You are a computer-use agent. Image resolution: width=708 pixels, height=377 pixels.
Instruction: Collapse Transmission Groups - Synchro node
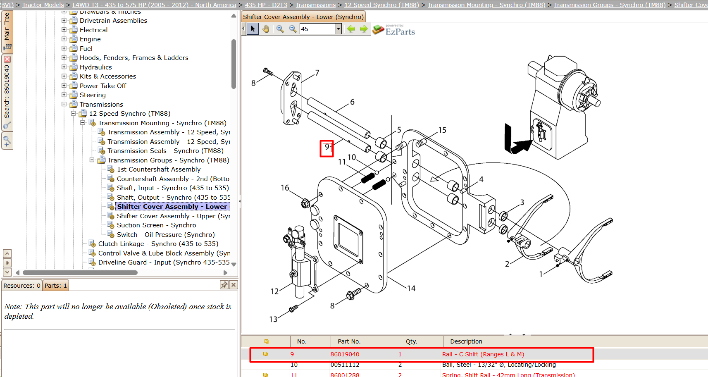click(92, 160)
